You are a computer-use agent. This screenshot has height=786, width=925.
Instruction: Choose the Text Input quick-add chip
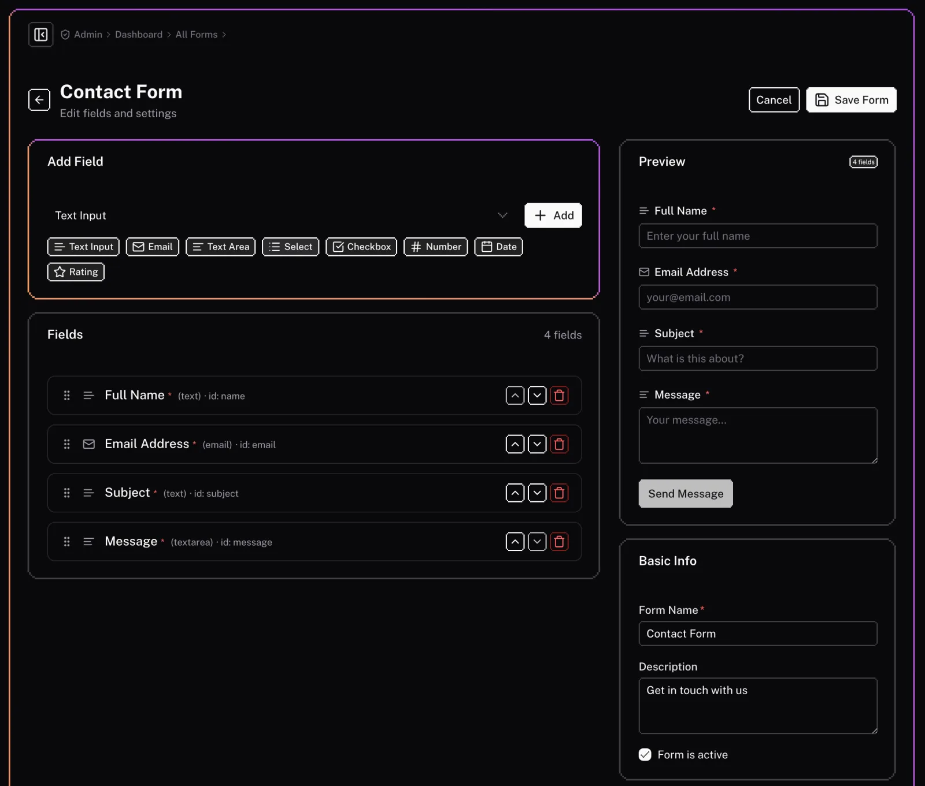point(83,247)
